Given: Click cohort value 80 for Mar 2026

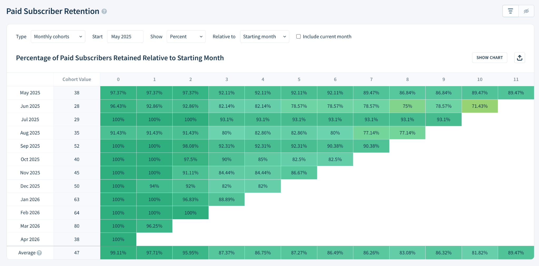Looking at the screenshot, I should pyautogui.click(x=77, y=226).
